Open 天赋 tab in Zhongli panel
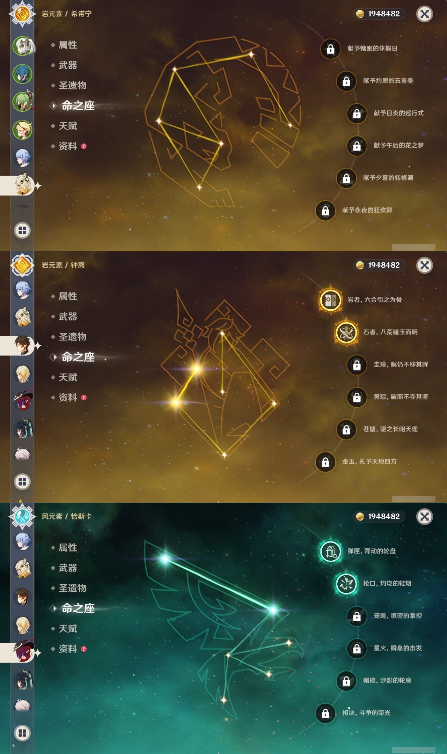Viewport: 447px width, 754px height. [x=68, y=377]
